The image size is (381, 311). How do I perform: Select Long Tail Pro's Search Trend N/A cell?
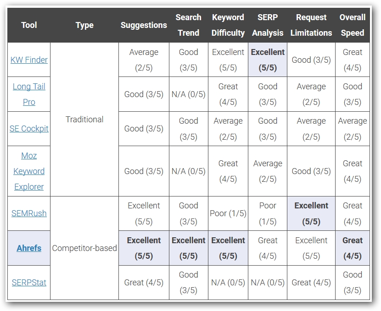coord(189,94)
